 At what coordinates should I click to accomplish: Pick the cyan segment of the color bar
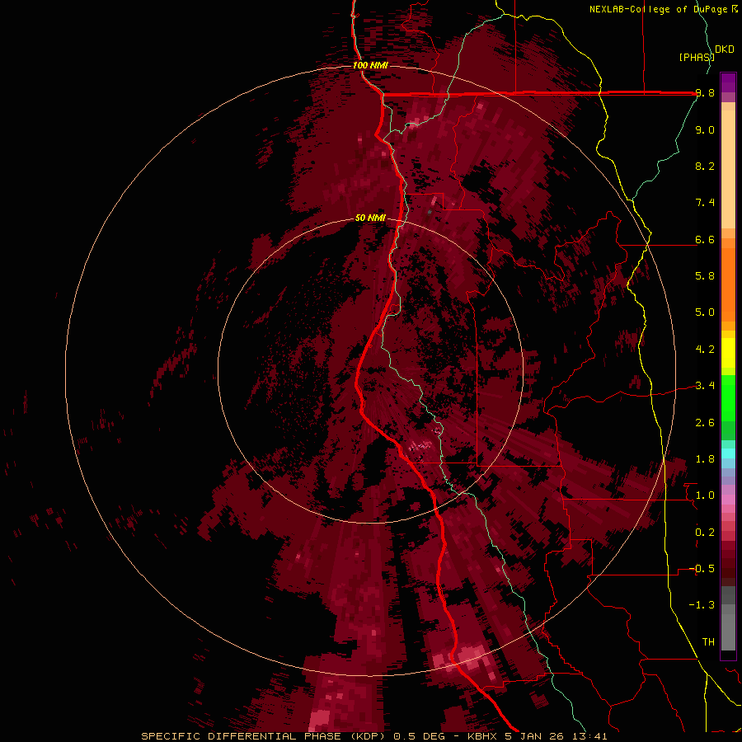pyautogui.click(x=728, y=453)
